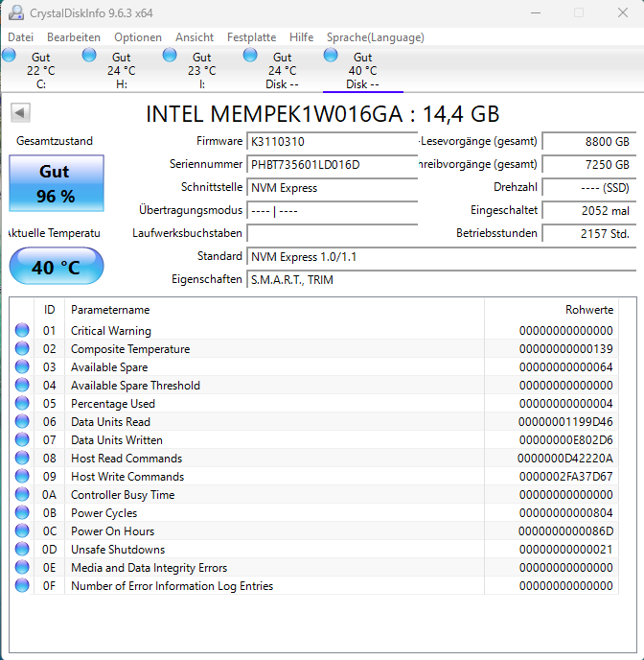Click the Rohwerte column header
Viewport: 644px width, 660px height.
551,310
